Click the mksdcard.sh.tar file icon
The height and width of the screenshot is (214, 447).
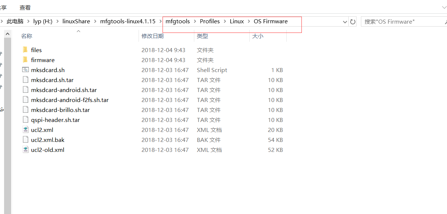tap(25, 80)
